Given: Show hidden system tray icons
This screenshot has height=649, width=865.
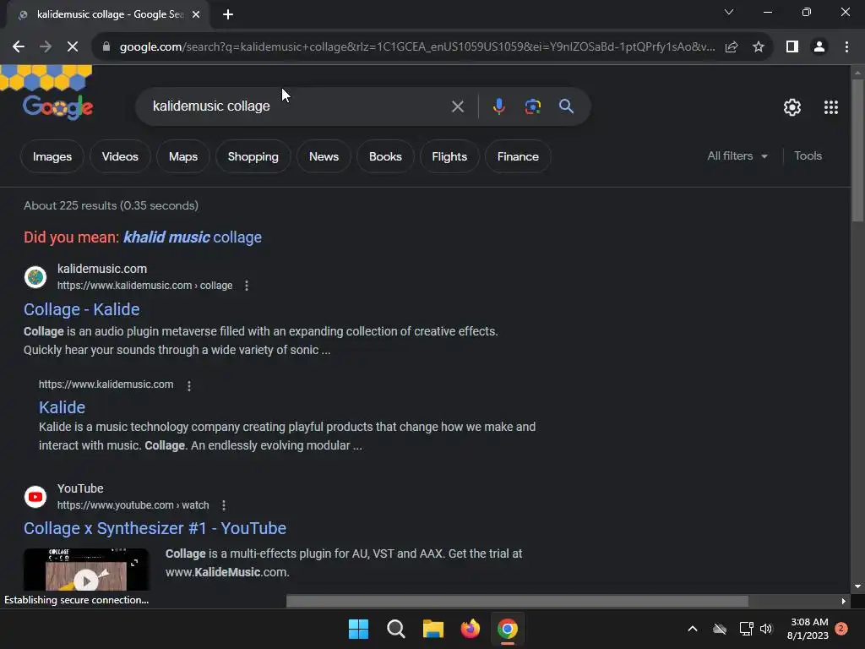Looking at the screenshot, I should [693, 629].
